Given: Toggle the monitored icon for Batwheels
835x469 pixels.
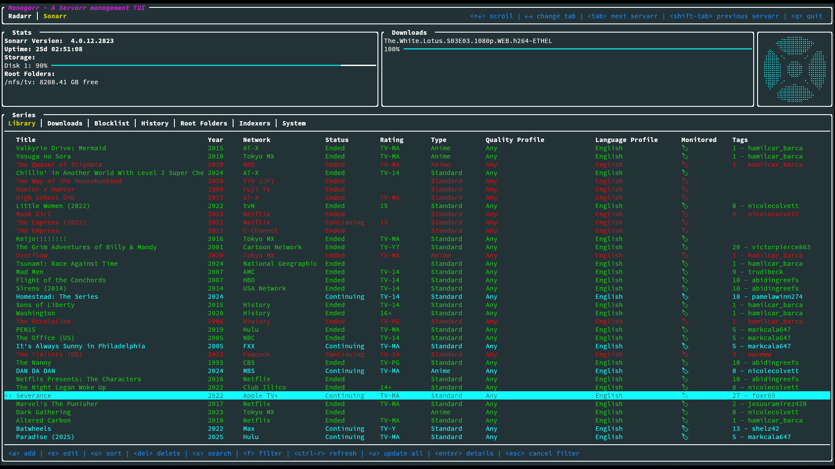Looking at the screenshot, I should [685, 429].
